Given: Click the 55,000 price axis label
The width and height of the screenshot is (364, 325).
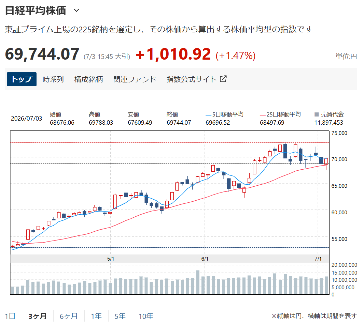Looking at the screenshot, I should 339,239.
